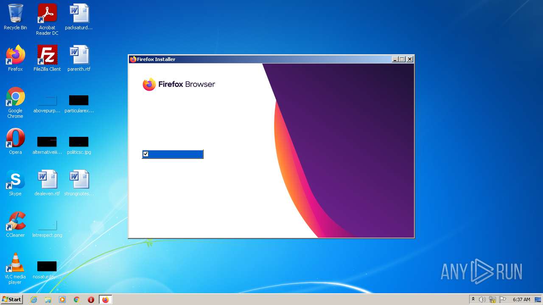Select the FileZilla Client shortcut
The image size is (543, 305).
[47, 58]
